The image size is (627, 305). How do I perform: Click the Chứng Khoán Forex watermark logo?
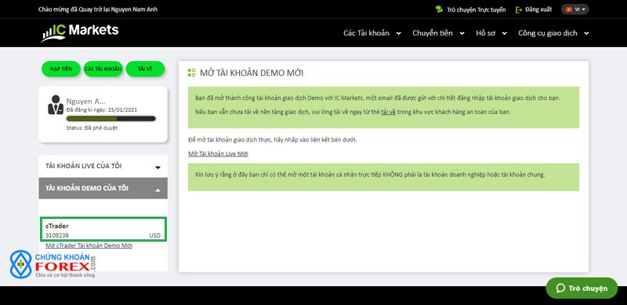[53, 264]
